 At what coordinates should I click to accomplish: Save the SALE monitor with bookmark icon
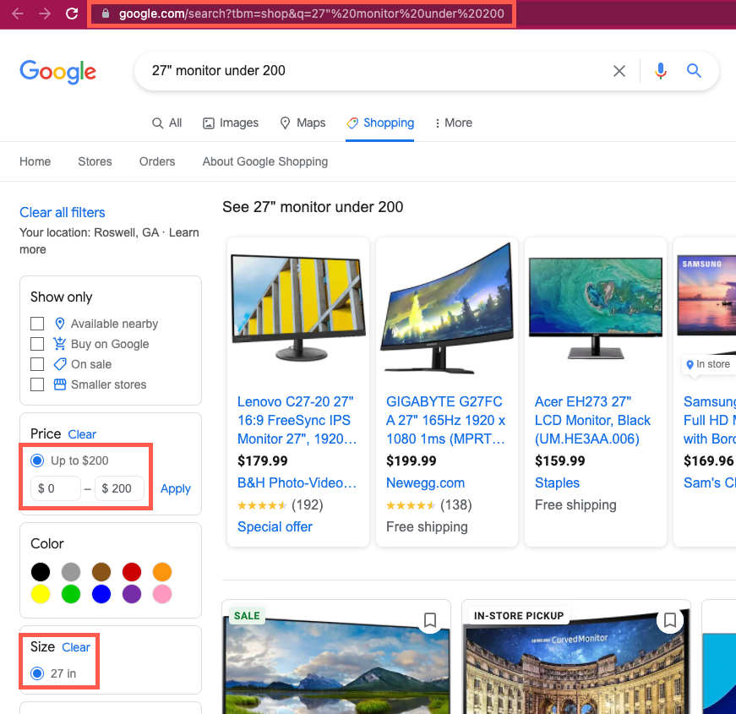pyautogui.click(x=430, y=620)
